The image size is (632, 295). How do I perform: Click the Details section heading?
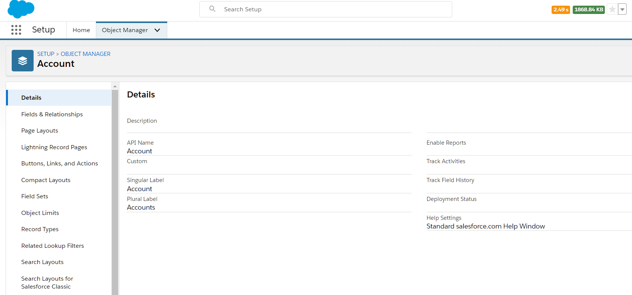pos(141,94)
